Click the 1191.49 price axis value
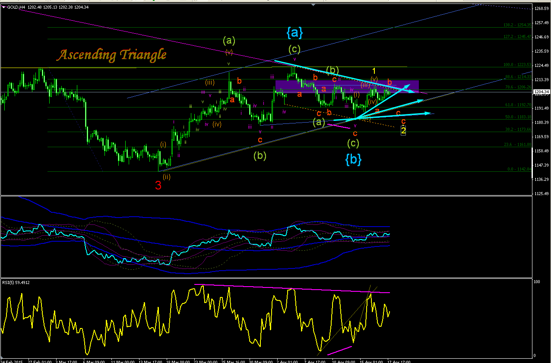 pos(541,108)
